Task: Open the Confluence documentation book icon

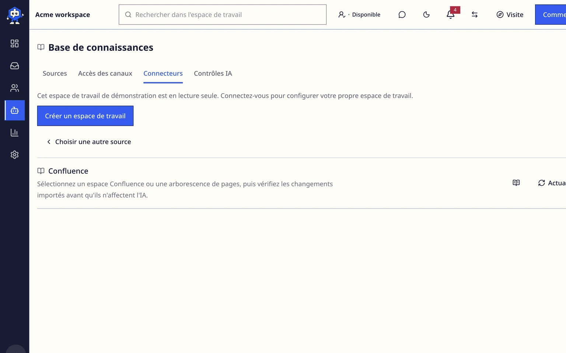Action: [x=516, y=183]
